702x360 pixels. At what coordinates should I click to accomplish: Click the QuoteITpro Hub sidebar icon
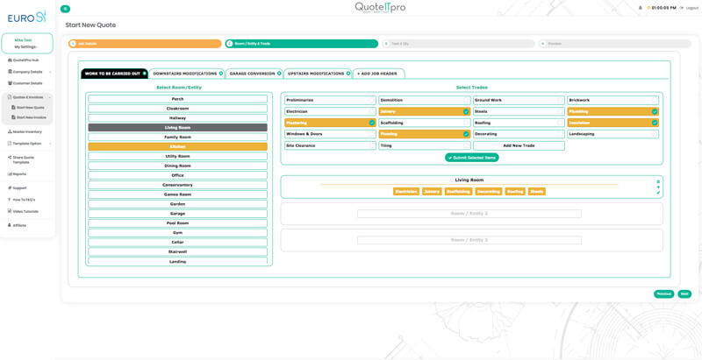pyautogui.click(x=10, y=60)
